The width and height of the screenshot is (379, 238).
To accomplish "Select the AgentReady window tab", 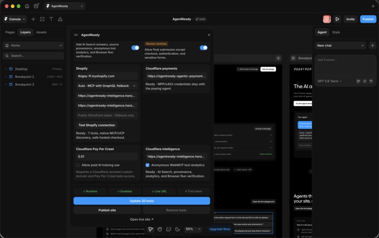I will coord(64,6).
